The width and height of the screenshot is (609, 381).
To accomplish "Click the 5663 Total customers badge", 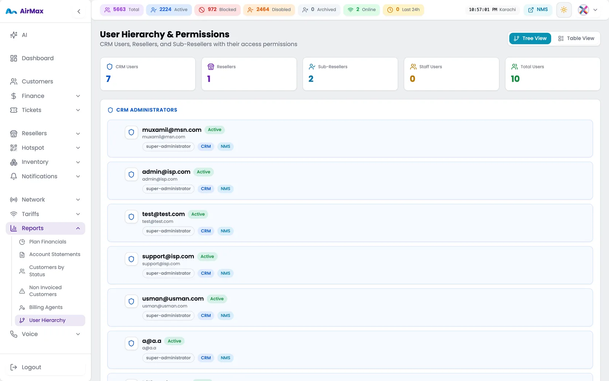I will tap(122, 10).
